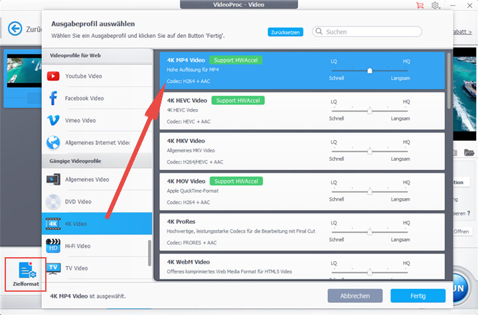The width and height of the screenshot is (478, 315).
Task: Select the 4K WebM Video profile
Action: (302, 266)
